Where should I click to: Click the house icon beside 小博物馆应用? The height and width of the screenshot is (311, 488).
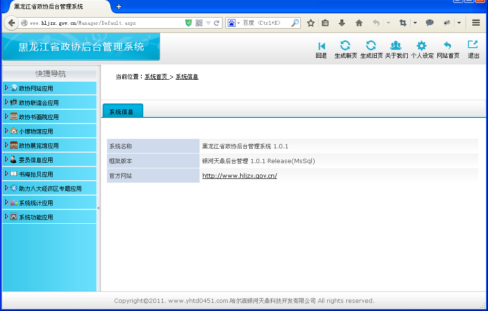[14, 131]
